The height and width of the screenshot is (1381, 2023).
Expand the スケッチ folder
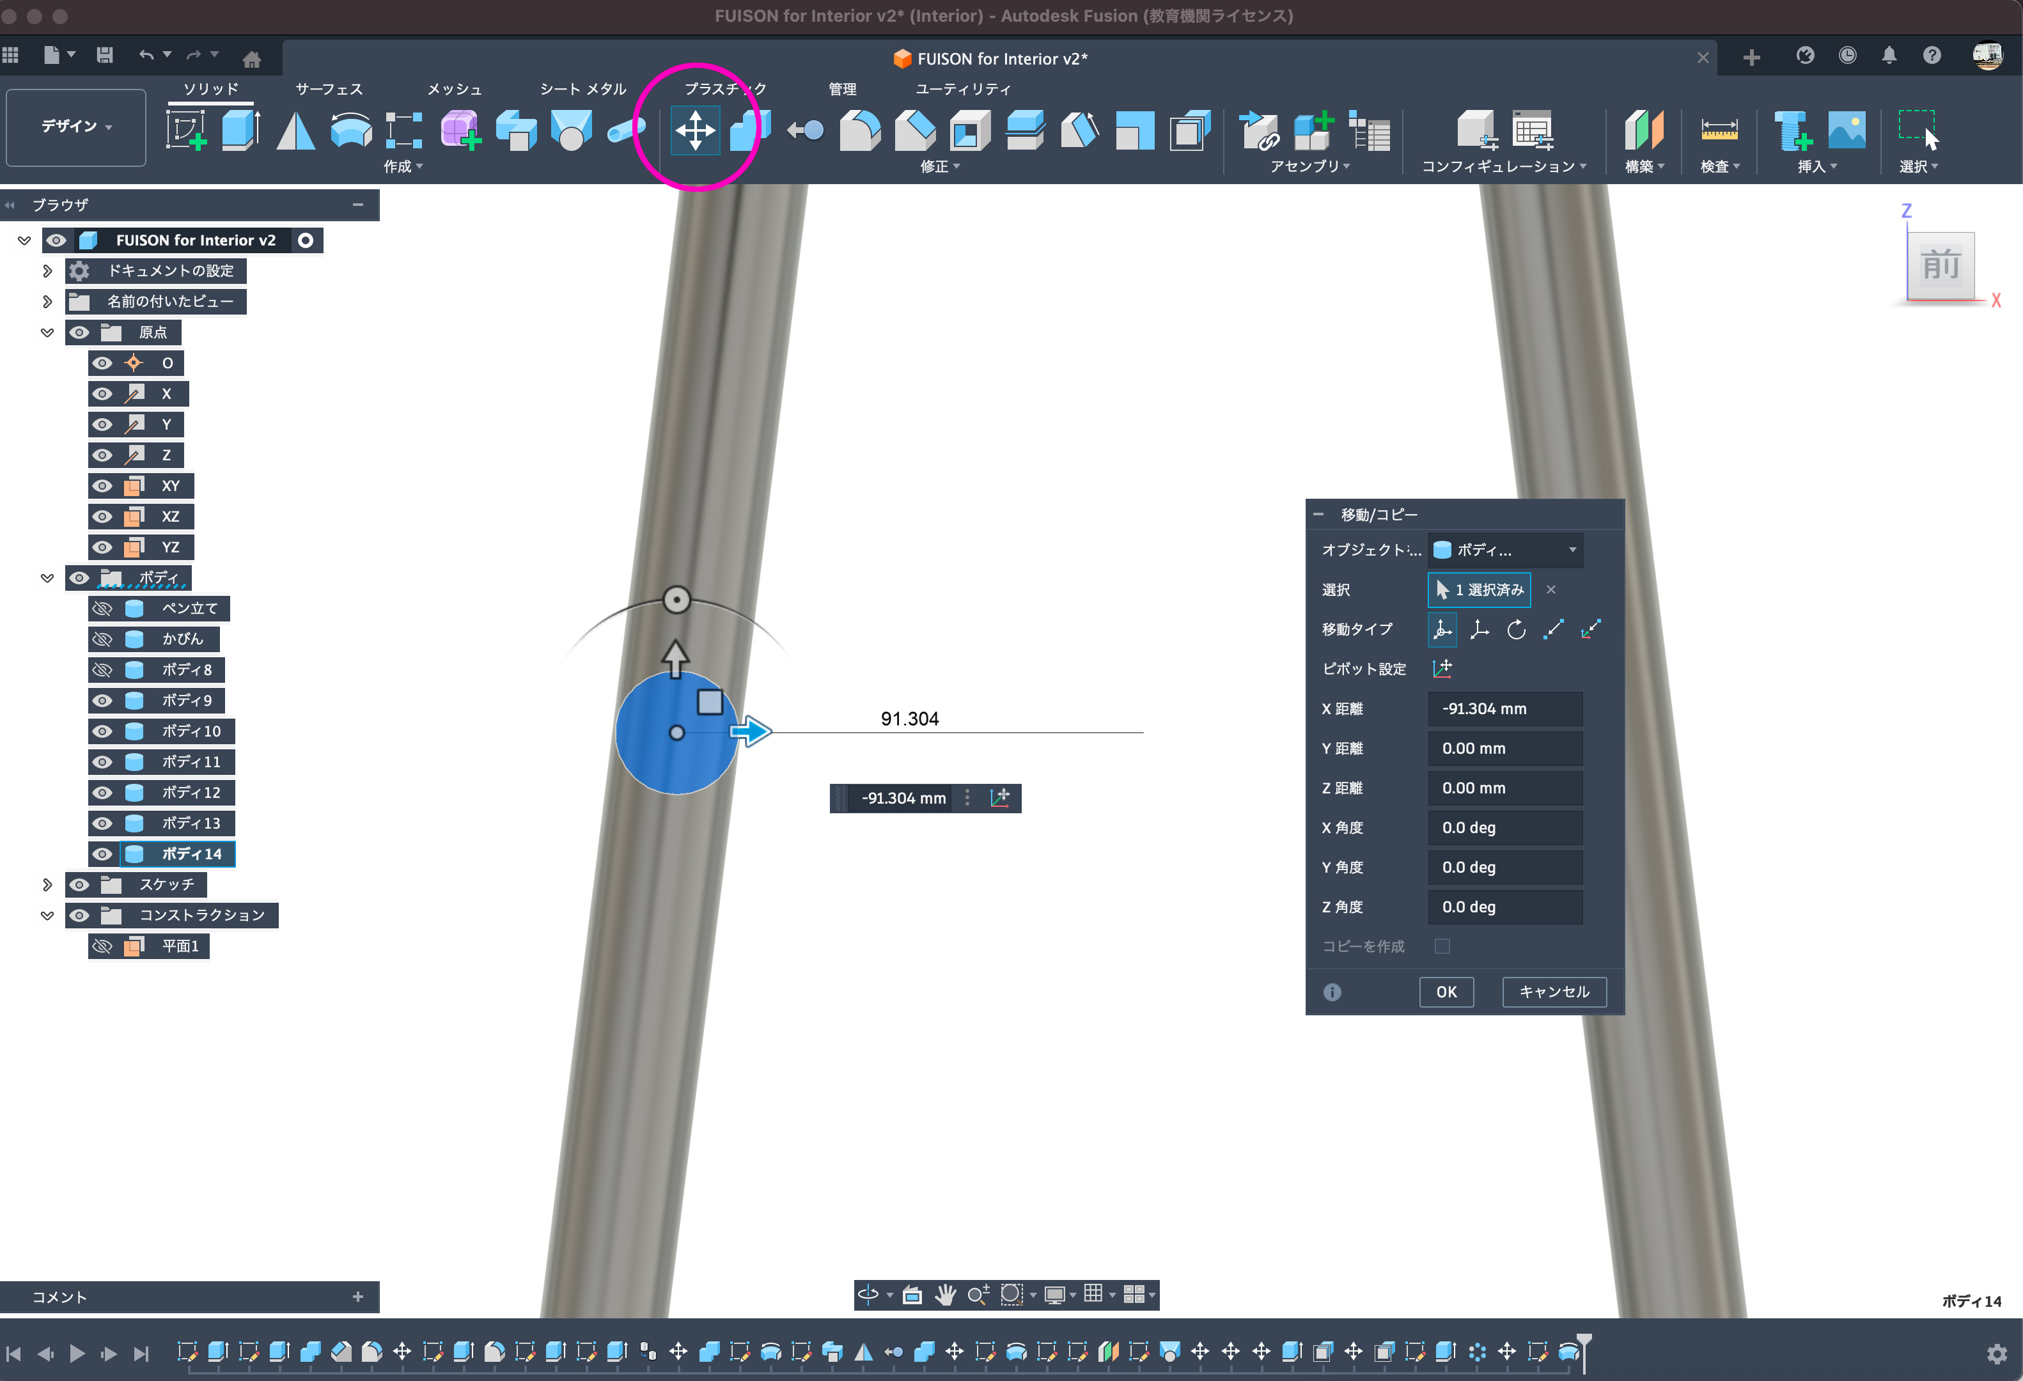click(47, 884)
